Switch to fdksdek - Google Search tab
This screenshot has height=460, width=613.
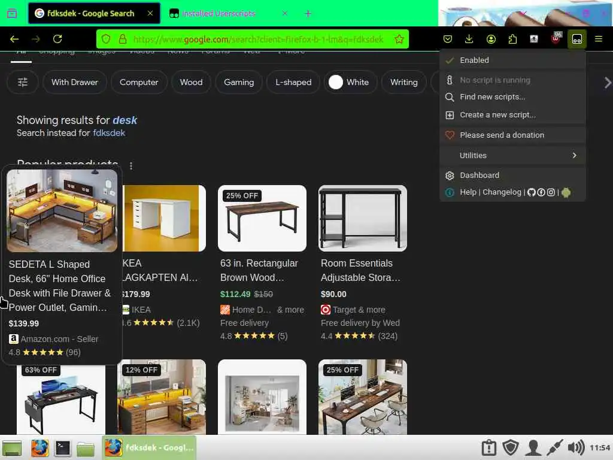click(94, 13)
